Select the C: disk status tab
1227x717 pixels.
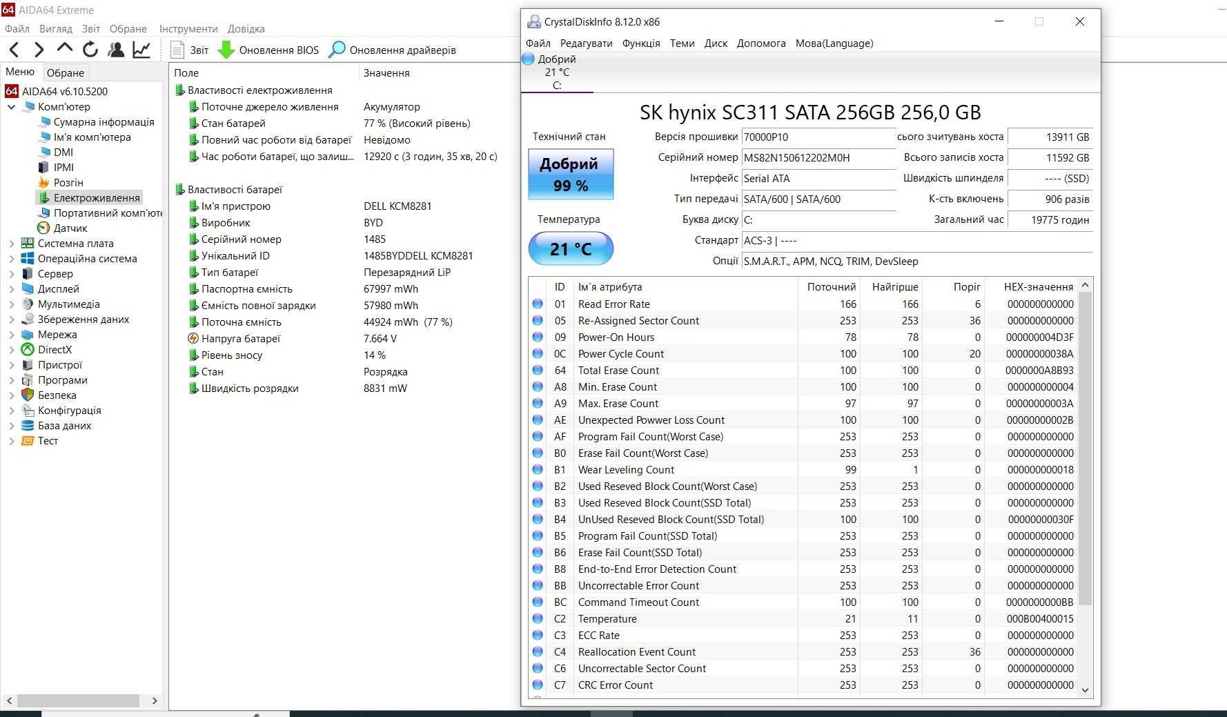tap(557, 72)
